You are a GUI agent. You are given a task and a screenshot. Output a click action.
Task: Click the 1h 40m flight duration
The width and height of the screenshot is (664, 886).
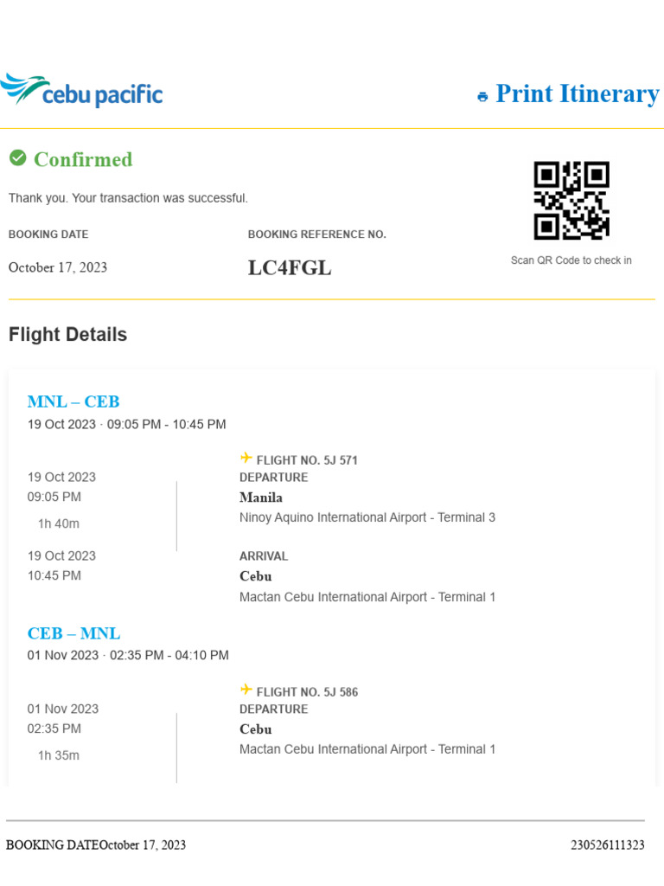pyautogui.click(x=59, y=523)
